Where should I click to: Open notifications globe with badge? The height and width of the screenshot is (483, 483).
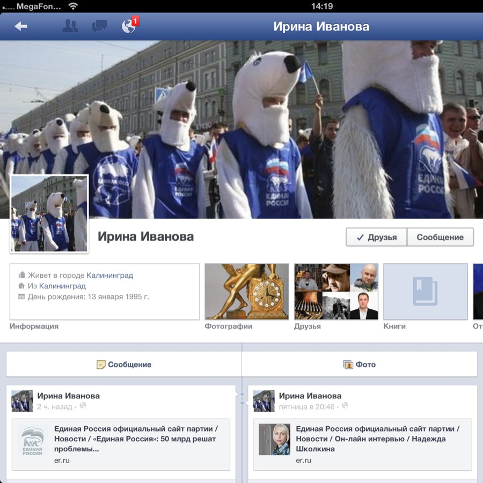point(129,26)
